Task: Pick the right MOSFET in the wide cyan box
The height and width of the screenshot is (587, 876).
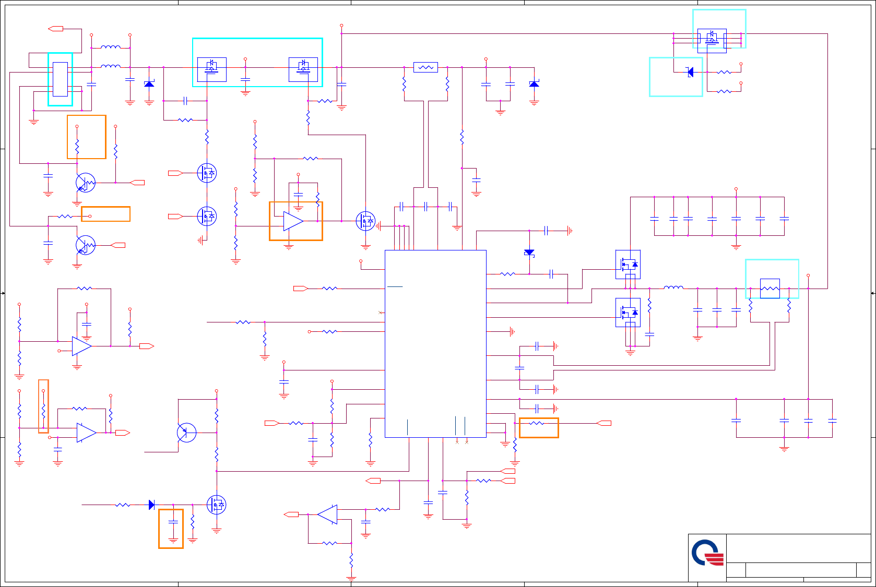Action: click(303, 69)
